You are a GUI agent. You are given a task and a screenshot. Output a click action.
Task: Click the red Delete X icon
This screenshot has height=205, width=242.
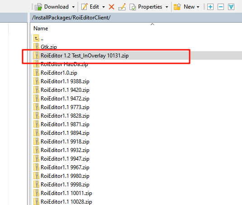click(112, 7)
